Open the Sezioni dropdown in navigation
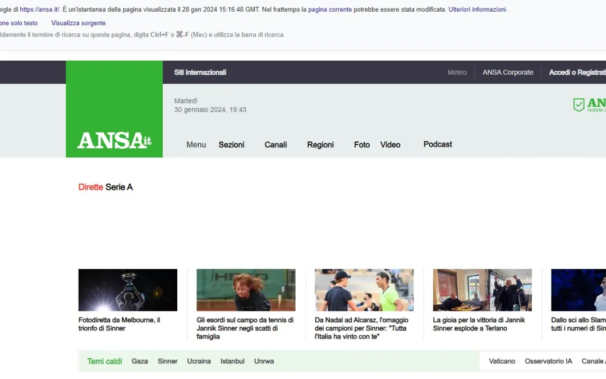Screen dimensions: 606x379 [x=231, y=145]
